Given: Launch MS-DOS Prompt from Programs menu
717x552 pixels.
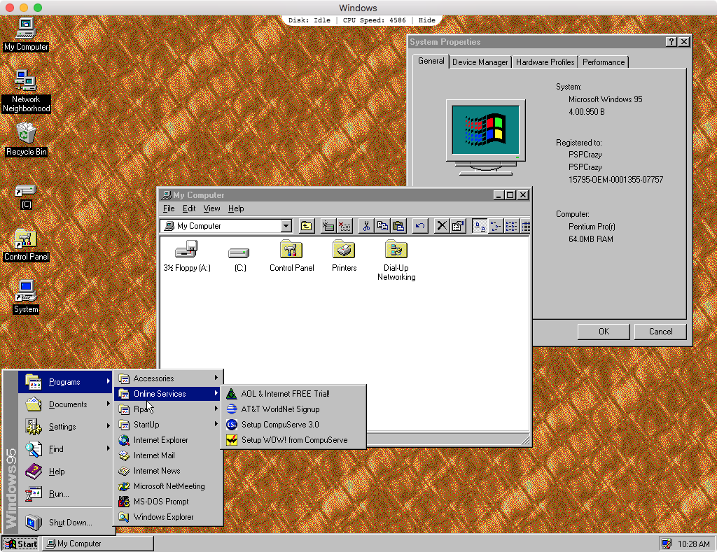Looking at the screenshot, I should pyautogui.click(x=168, y=502).
